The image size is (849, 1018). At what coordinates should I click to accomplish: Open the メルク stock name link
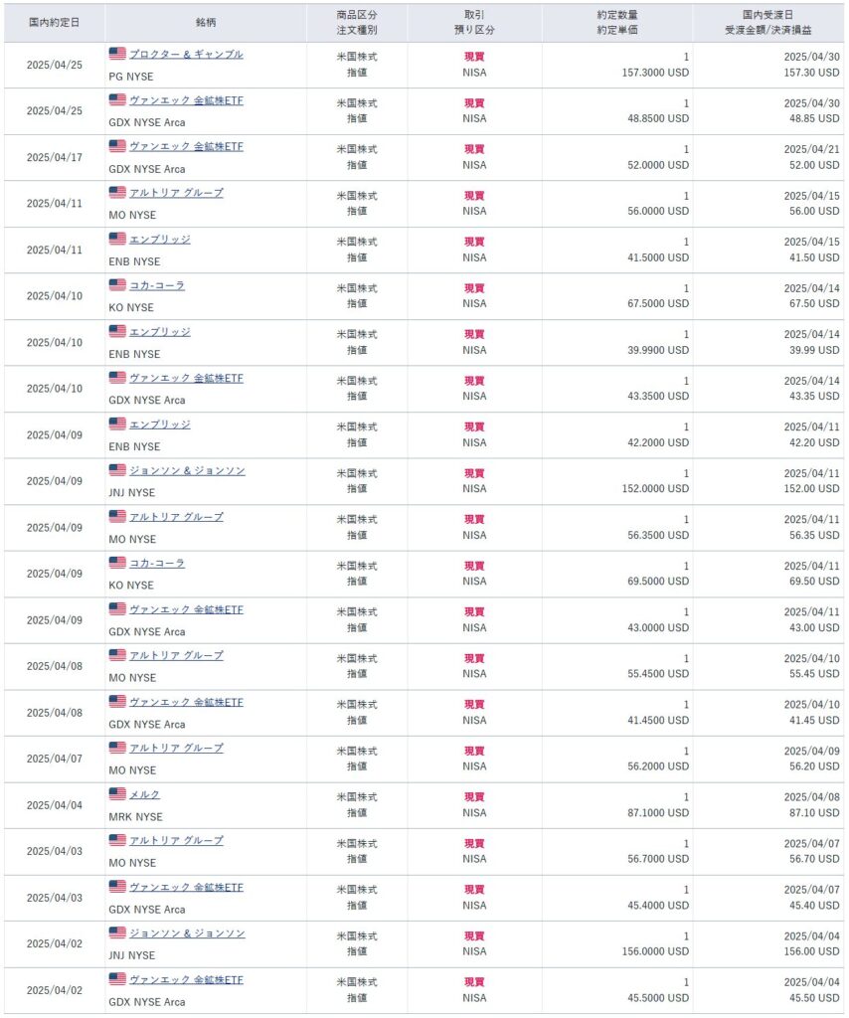(x=144, y=794)
